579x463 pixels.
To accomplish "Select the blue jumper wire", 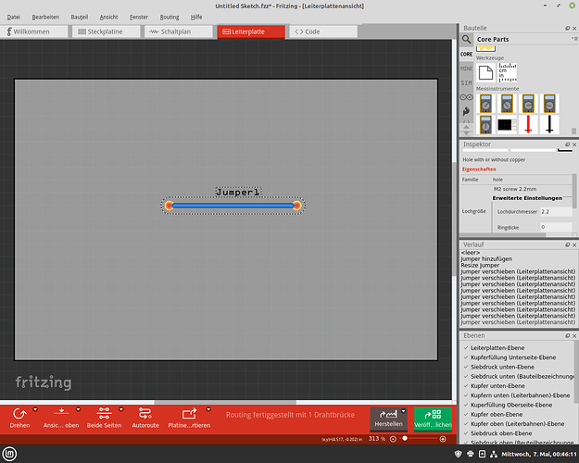I will 233,206.
